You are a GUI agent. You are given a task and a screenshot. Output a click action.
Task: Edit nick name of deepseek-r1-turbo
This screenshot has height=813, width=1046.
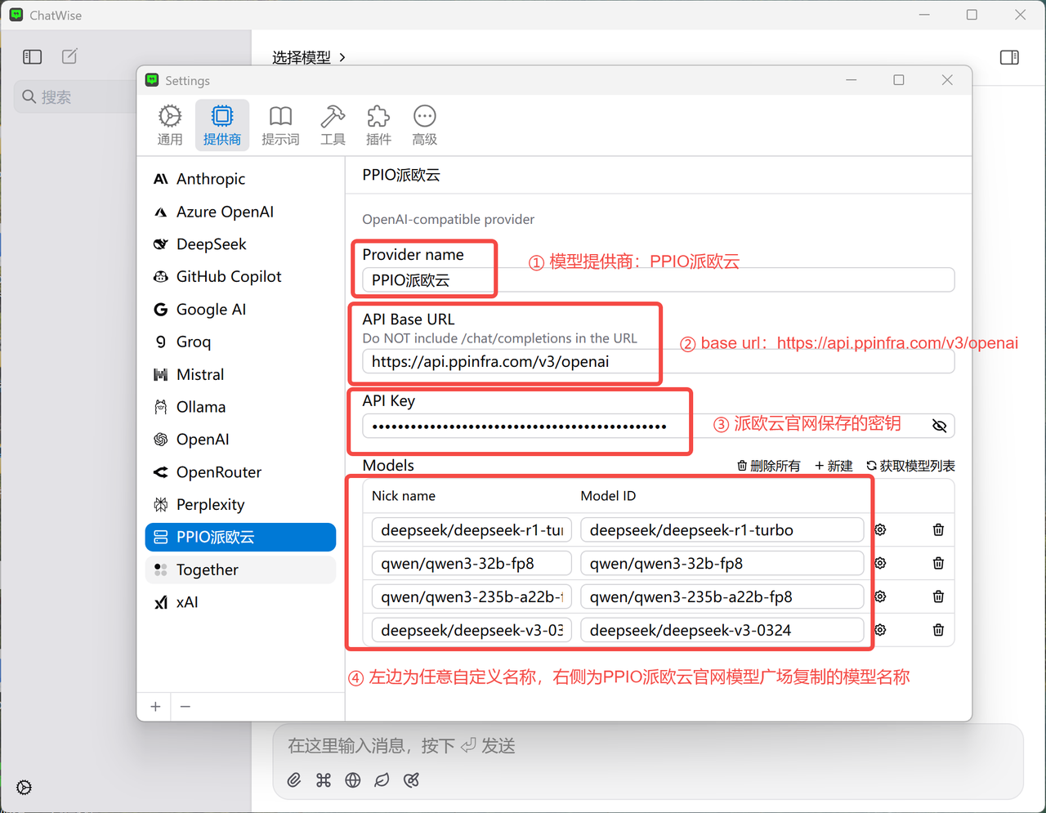pos(472,530)
